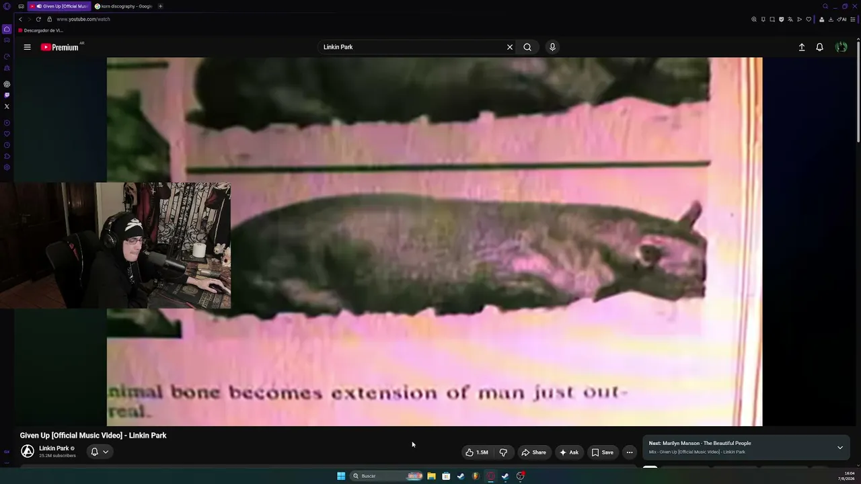
Task: Open the browser profile icon
Action: [x=822, y=19]
